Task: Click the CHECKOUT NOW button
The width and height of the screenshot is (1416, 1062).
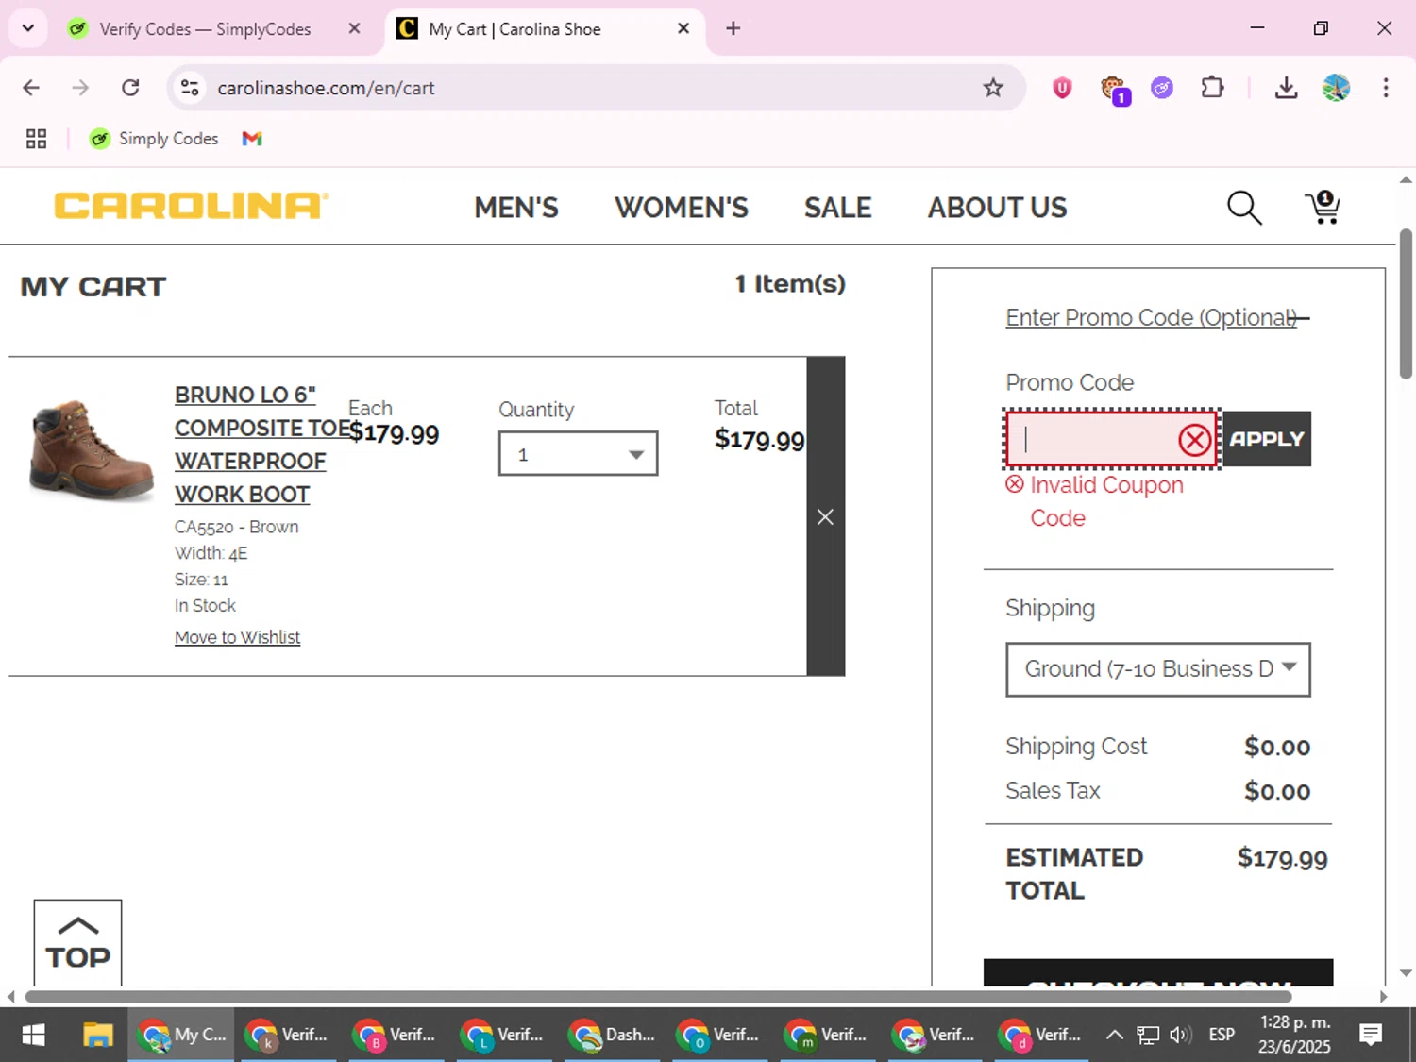Action: 1158,973
